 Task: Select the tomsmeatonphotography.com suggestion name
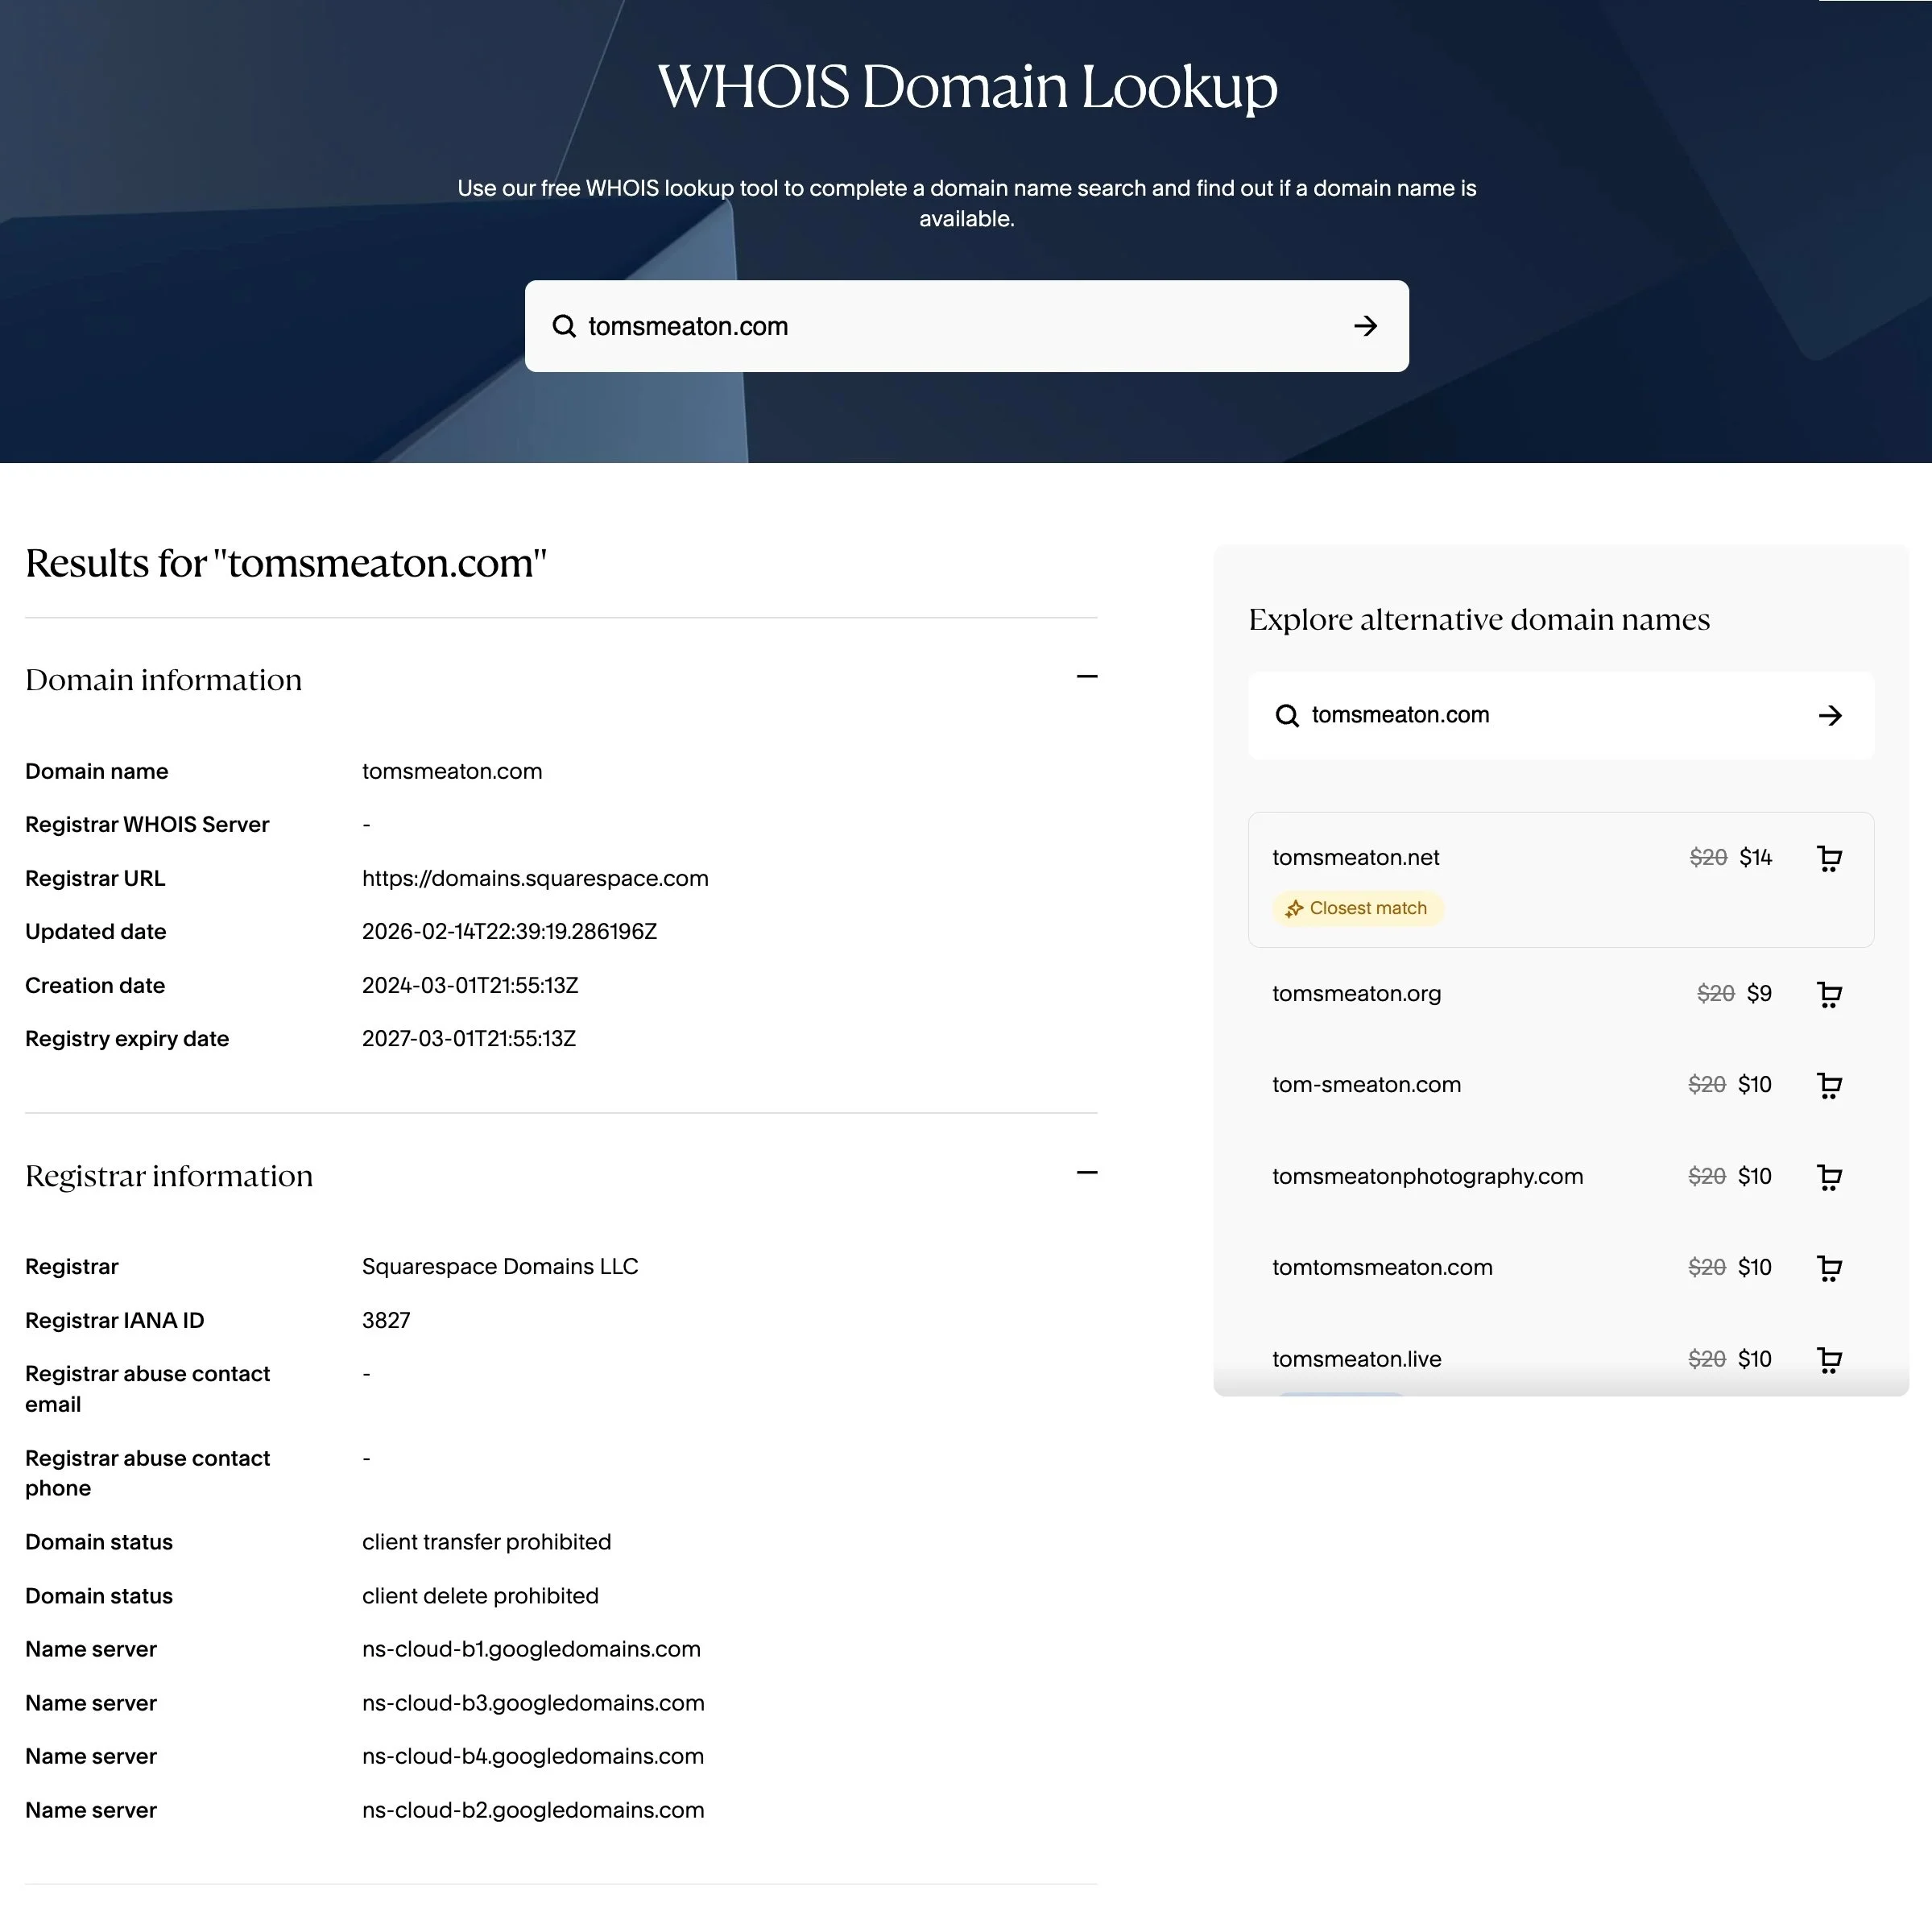pyautogui.click(x=1427, y=1176)
